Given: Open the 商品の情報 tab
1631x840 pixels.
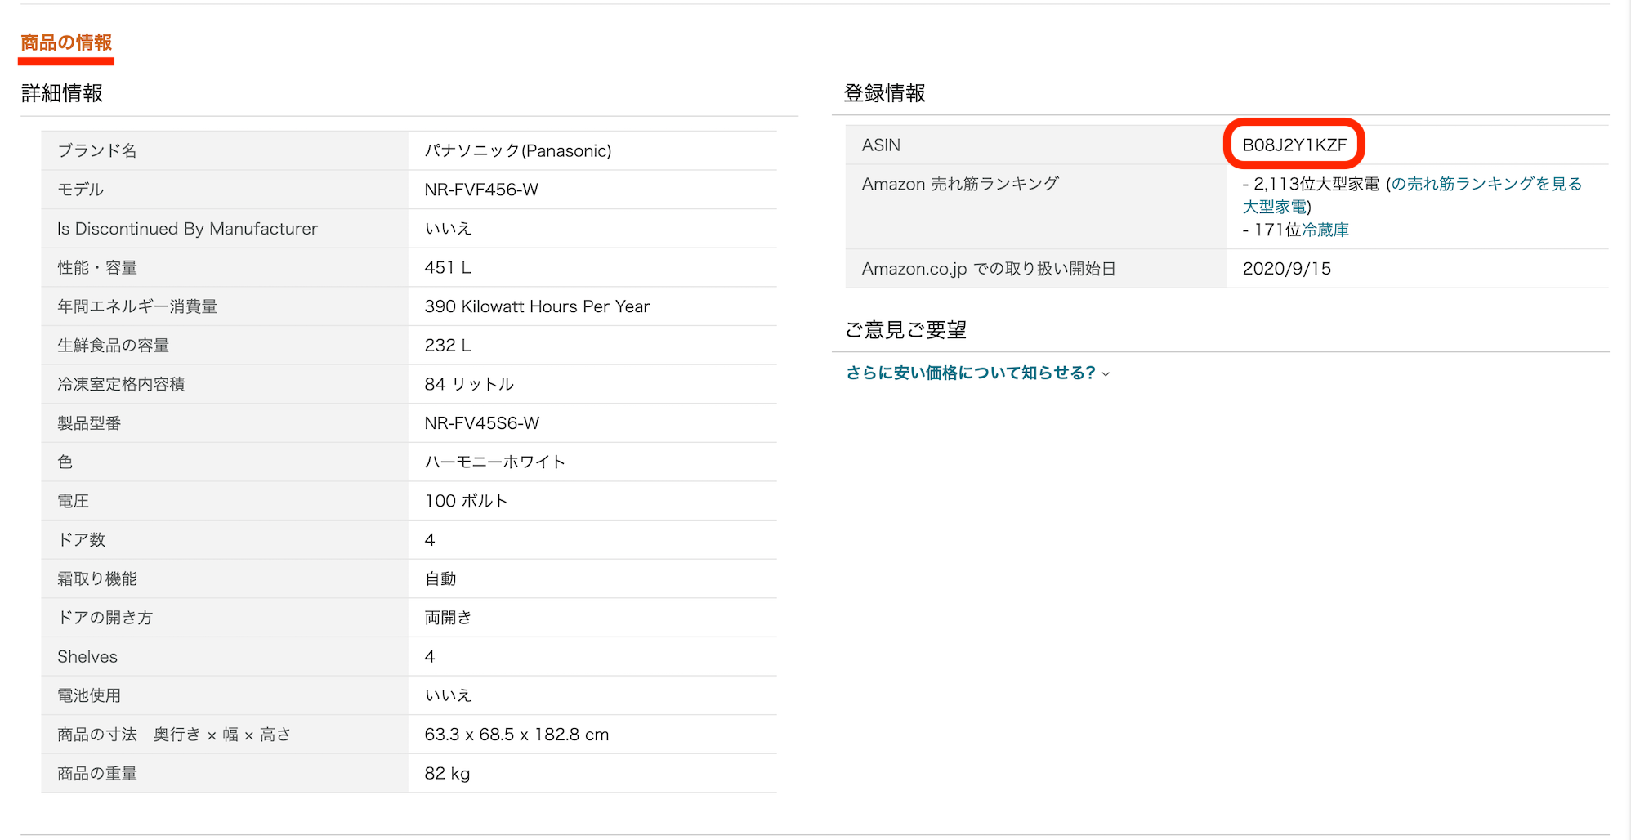Looking at the screenshot, I should (66, 42).
